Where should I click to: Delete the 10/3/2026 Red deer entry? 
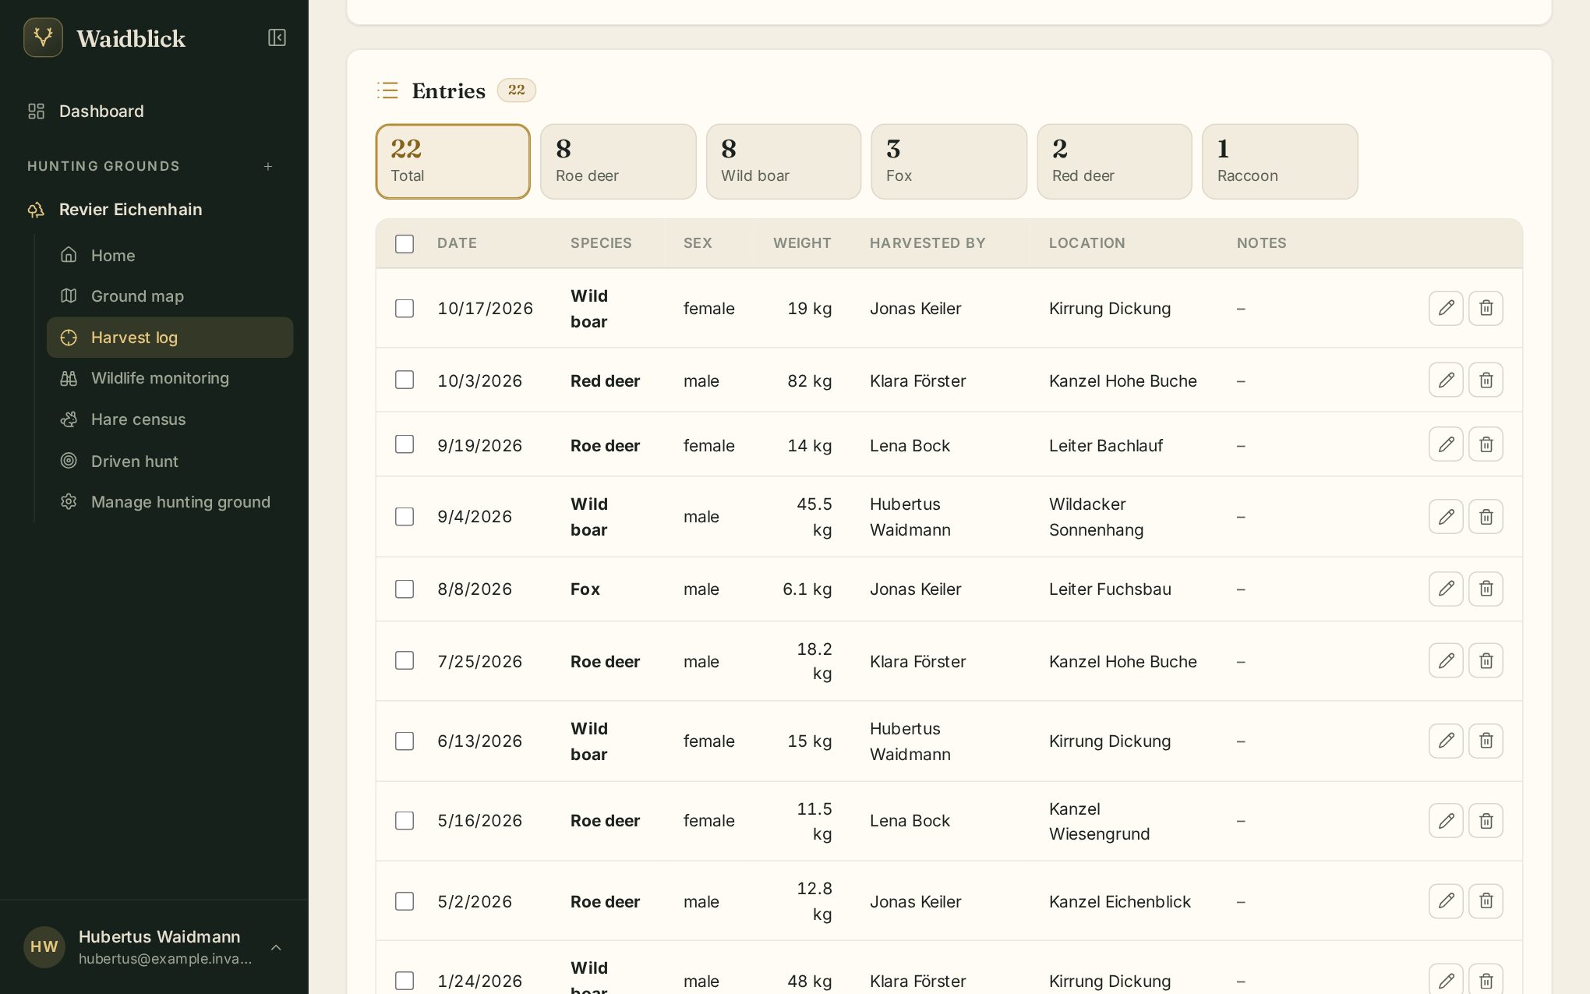(1486, 380)
